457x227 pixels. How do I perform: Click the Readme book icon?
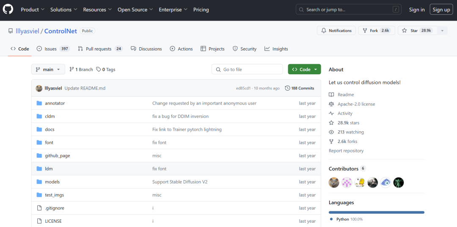[331, 95]
